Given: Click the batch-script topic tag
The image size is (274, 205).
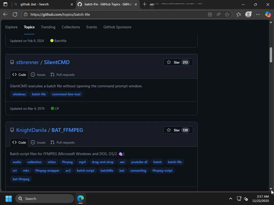Looking at the screenshot, I should 86,171.
